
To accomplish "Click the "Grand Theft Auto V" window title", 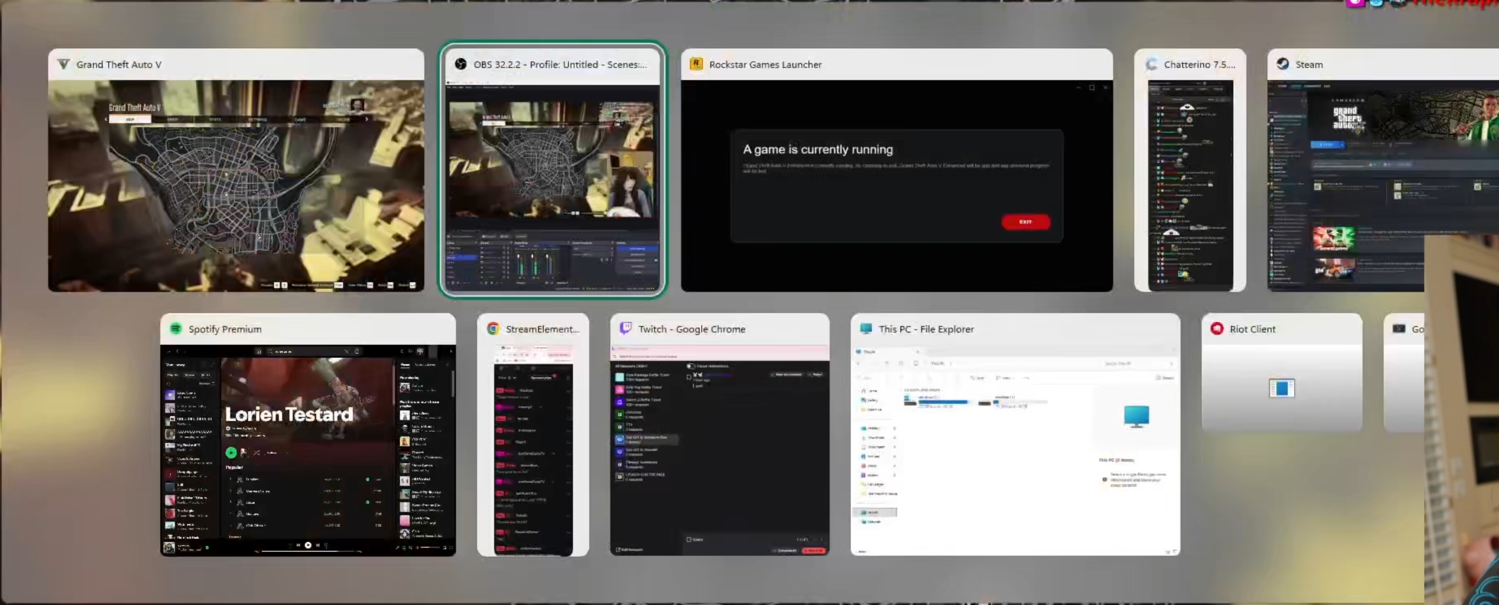I will 119,64.
